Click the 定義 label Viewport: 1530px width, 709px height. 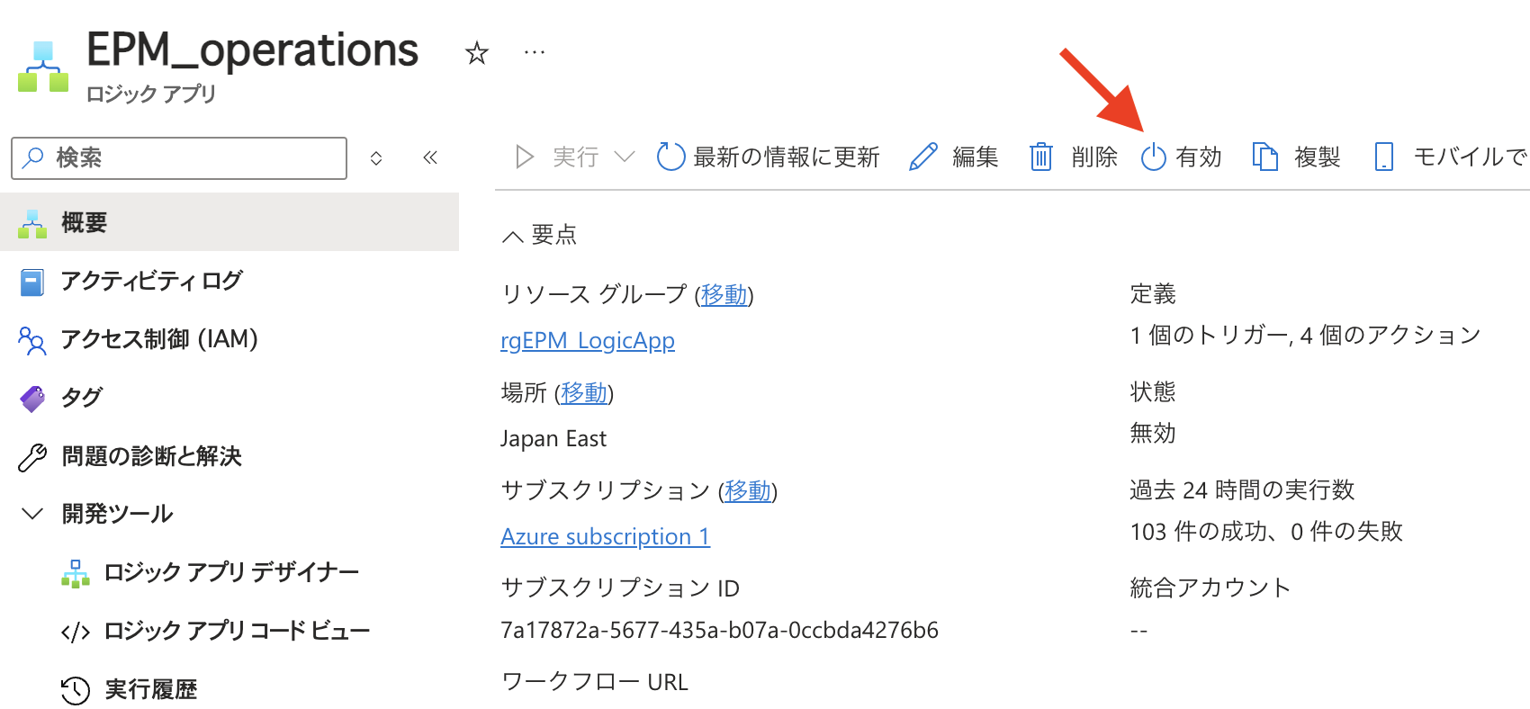(1153, 294)
